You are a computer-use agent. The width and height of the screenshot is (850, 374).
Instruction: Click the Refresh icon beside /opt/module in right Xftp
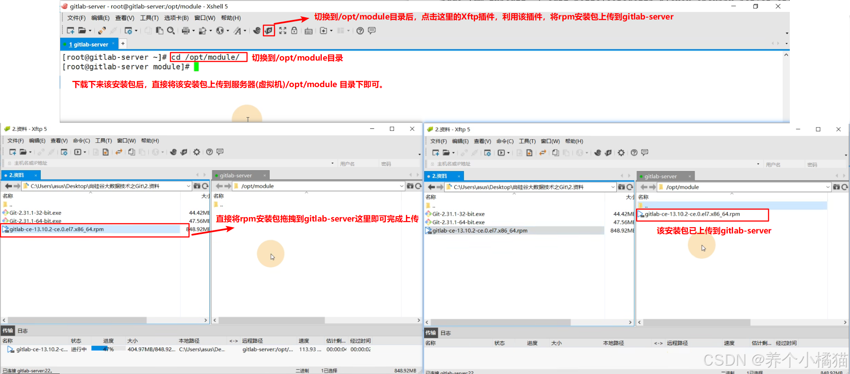(x=845, y=187)
